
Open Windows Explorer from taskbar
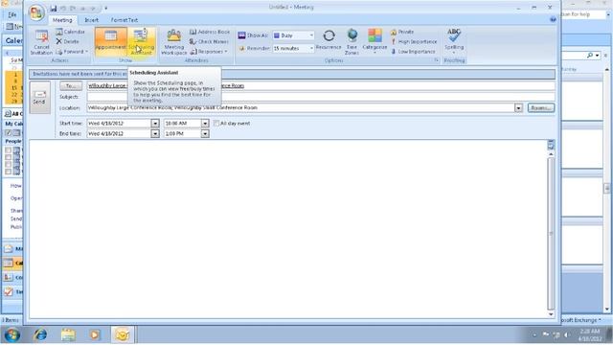tap(68, 334)
